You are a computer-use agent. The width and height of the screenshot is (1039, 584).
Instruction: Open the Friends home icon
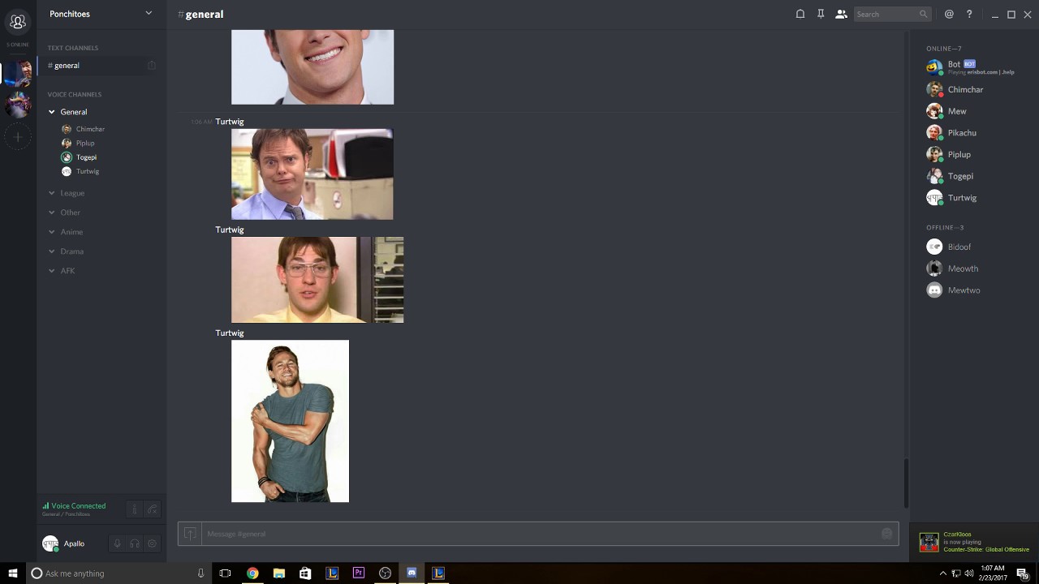tap(18, 22)
